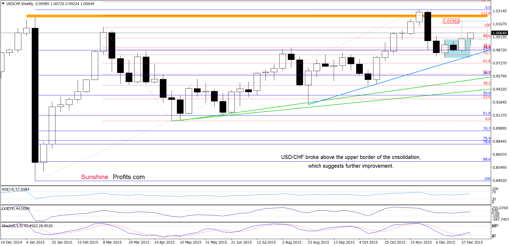Viewport: 509px width, 246px height.
Task: Click the Stoch(5,3,3) indicator label
Action: point(27,226)
